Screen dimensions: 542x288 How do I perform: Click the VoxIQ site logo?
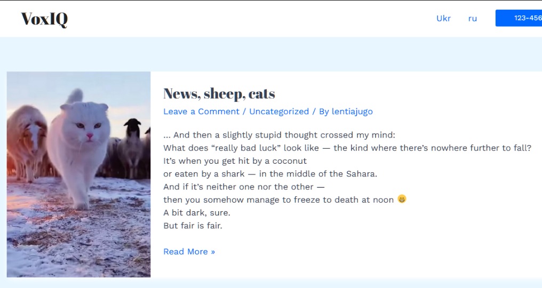click(x=44, y=19)
